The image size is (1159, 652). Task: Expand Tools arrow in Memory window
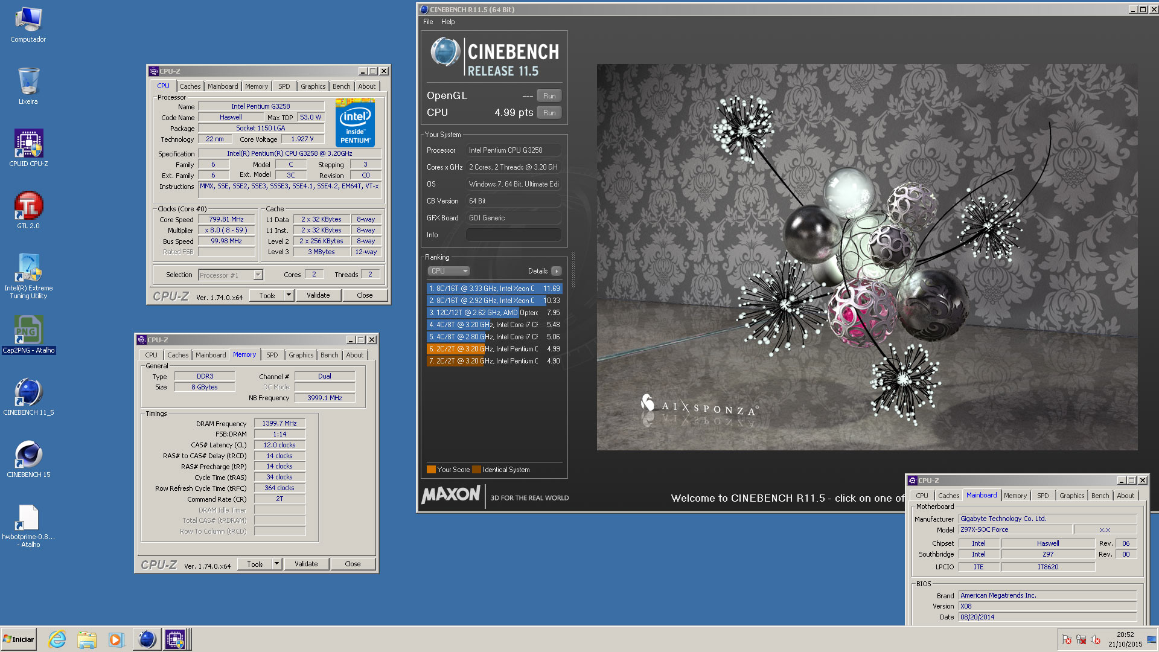tap(276, 564)
